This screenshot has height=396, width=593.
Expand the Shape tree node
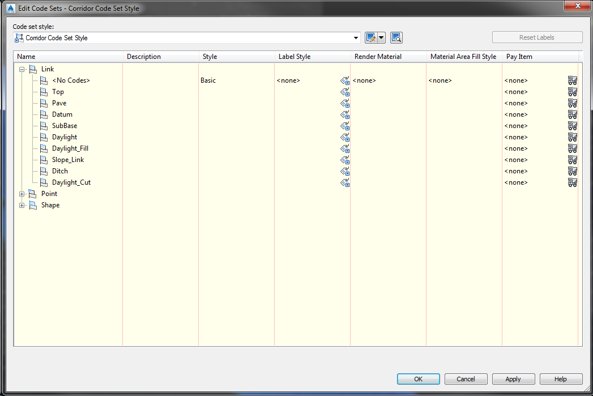coord(22,206)
